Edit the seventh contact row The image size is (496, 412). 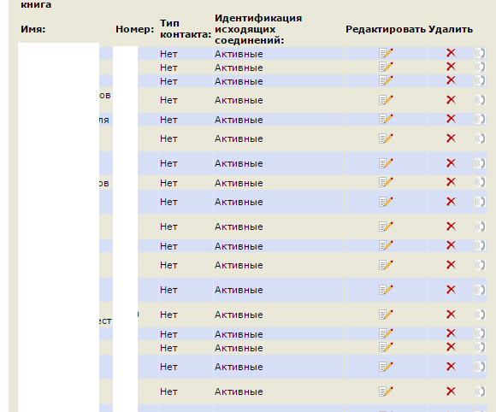386,163
